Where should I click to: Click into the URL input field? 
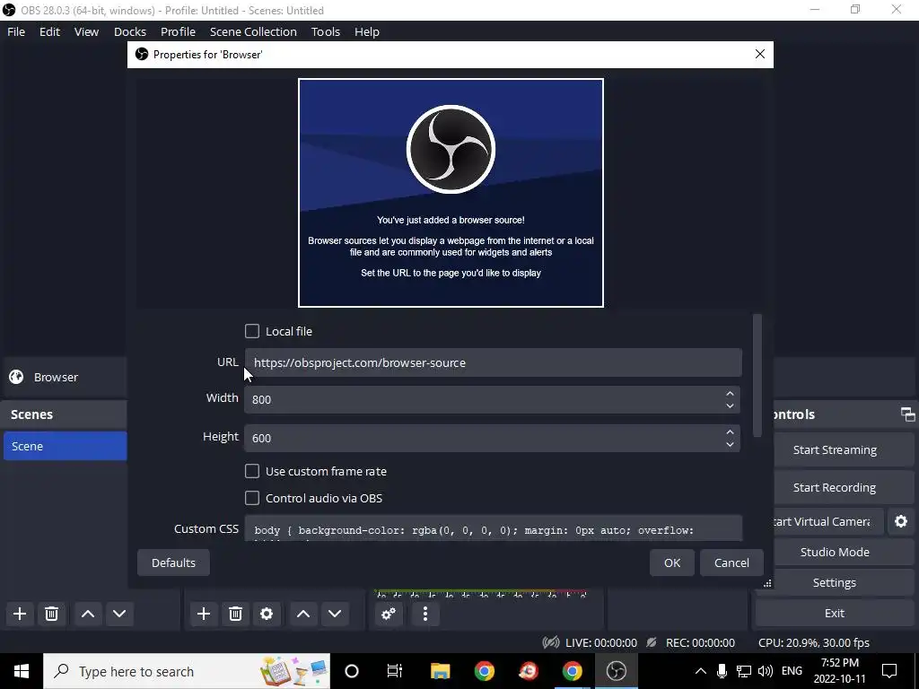click(494, 362)
